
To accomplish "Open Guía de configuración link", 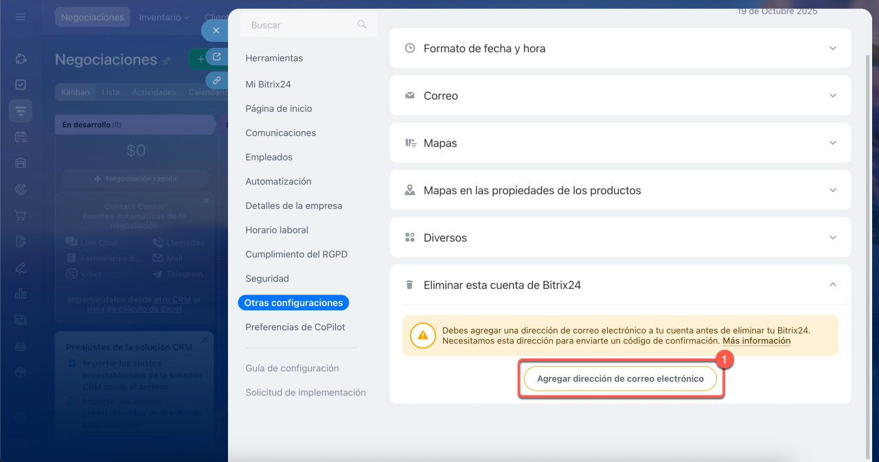I will 292,368.
